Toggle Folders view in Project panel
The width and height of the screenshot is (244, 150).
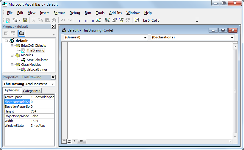click(22, 33)
